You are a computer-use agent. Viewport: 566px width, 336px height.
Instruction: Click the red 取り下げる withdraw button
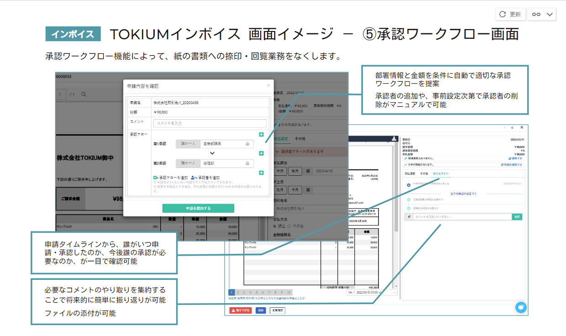click(240, 310)
